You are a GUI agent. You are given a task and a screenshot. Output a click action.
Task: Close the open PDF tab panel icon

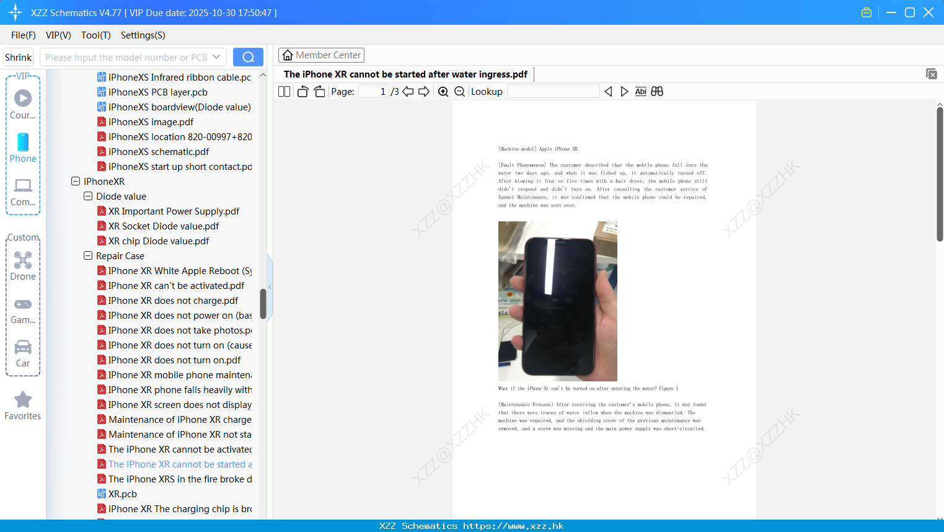[x=932, y=74]
